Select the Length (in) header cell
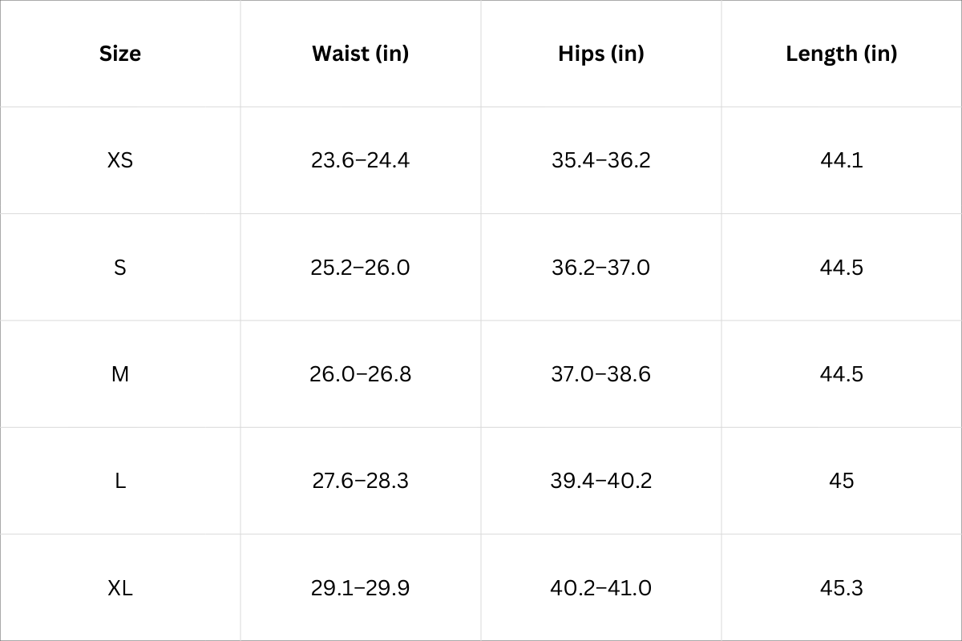962x641 pixels. tap(841, 54)
